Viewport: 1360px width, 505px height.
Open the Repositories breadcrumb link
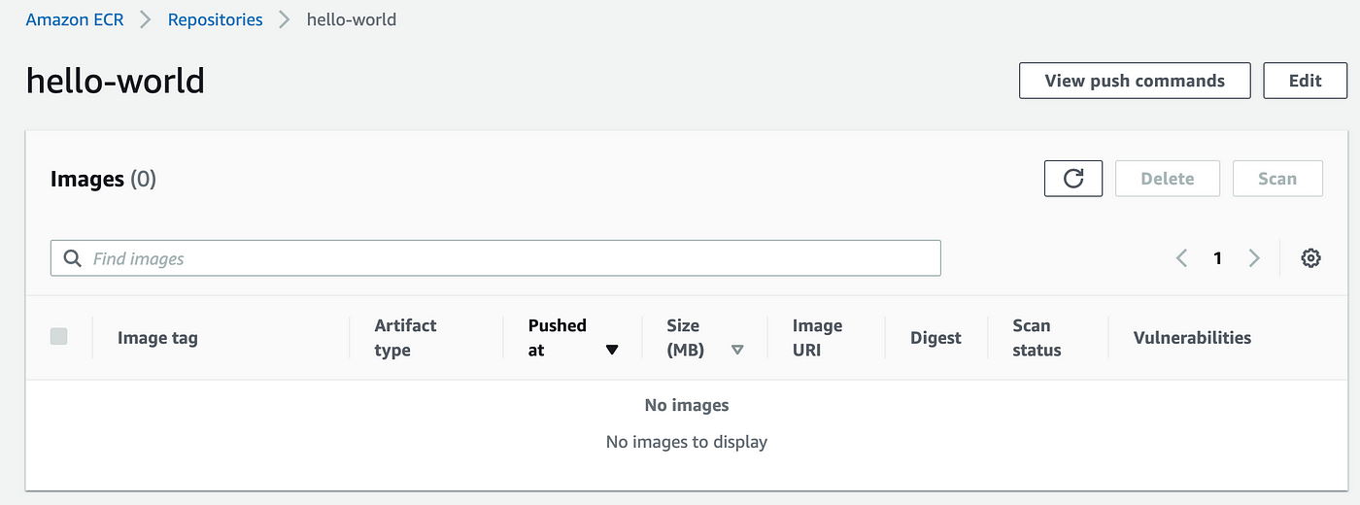pyautogui.click(x=216, y=19)
